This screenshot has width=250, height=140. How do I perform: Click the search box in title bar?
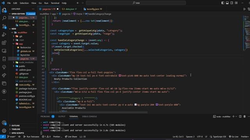tap(136, 3)
